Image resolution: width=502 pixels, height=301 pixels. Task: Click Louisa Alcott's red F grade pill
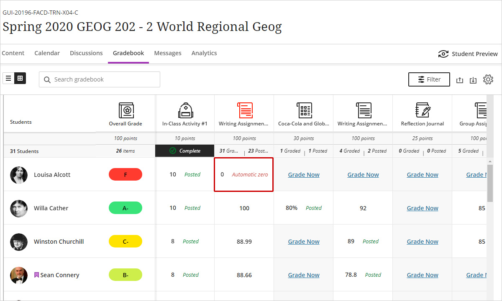pyautogui.click(x=125, y=175)
